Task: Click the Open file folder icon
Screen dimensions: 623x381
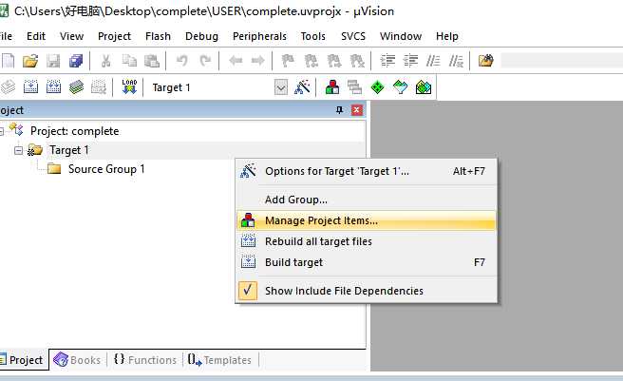Action: pos(30,61)
